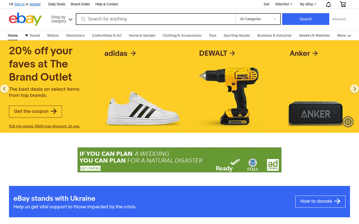
Task: Open Jewelry & Watches category
Action: pyautogui.click(x=314, y=36)
